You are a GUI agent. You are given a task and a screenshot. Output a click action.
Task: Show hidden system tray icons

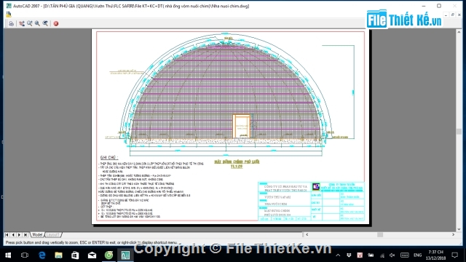(x=338, y=255)
